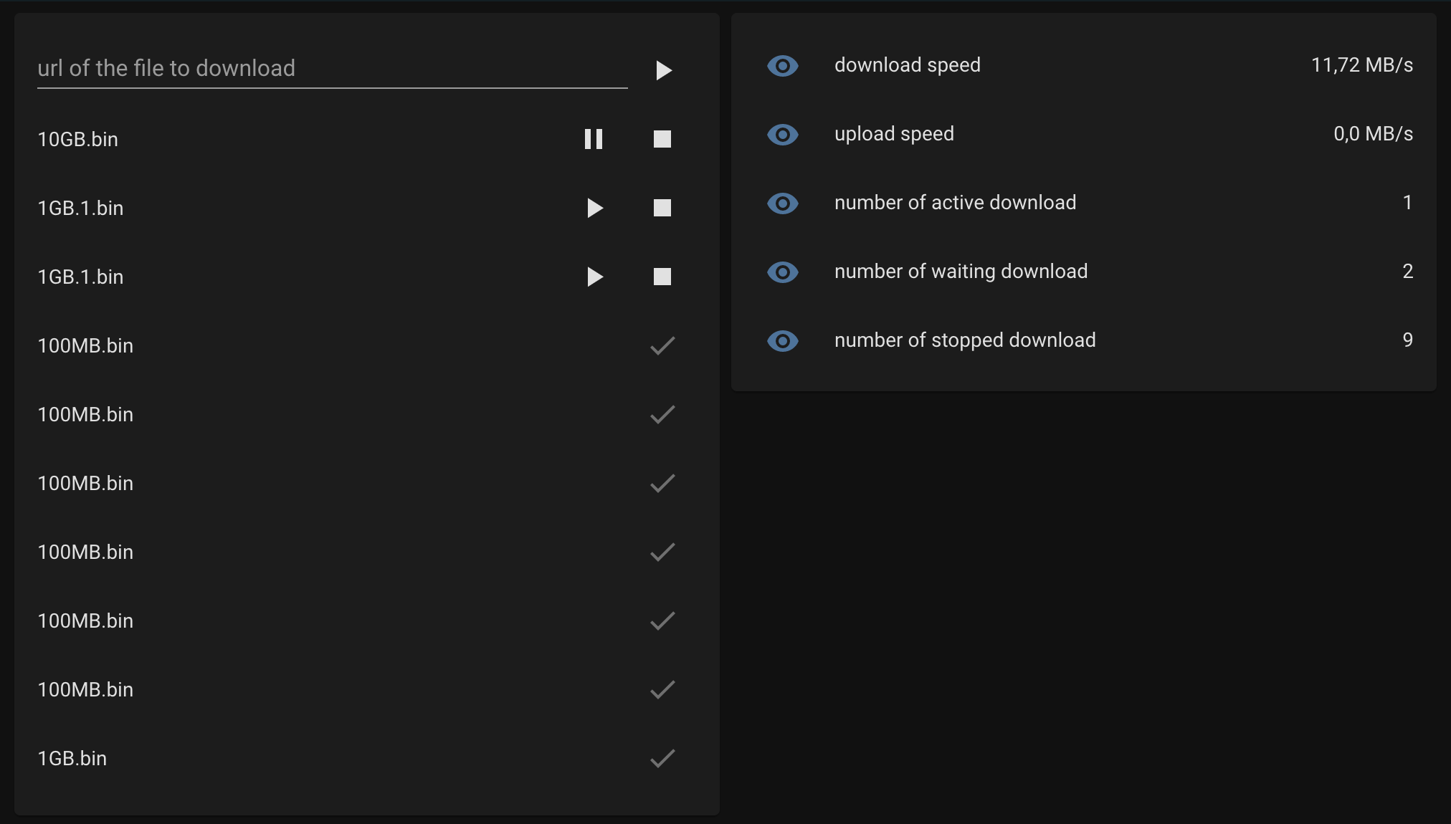Click the checkmark on the first 100MB.bin

(662, 345)
